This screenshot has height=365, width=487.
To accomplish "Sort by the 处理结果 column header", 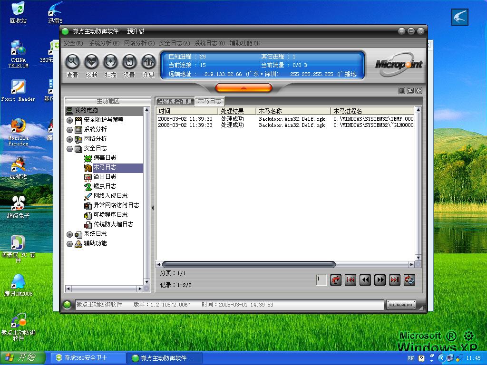I will point(237,111).
